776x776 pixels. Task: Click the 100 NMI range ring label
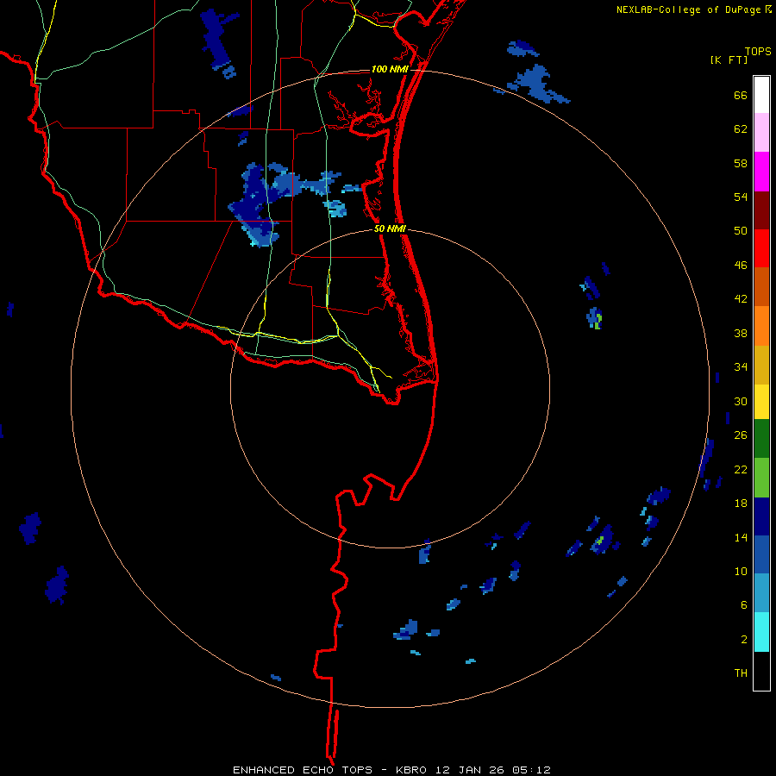point(390,69)
